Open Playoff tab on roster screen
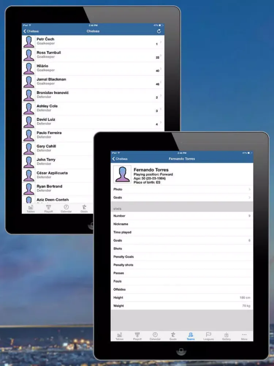Screen dimensions: 274x366 [x=49, y=209]
